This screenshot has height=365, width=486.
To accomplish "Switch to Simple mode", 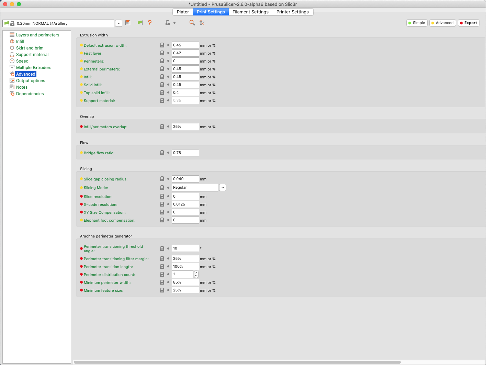I will click(417, 23).
